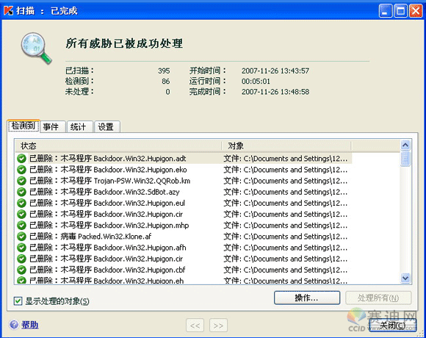
Task: Click green check icon beside Hupigon.cbf
Action: [x=21, y=270]
